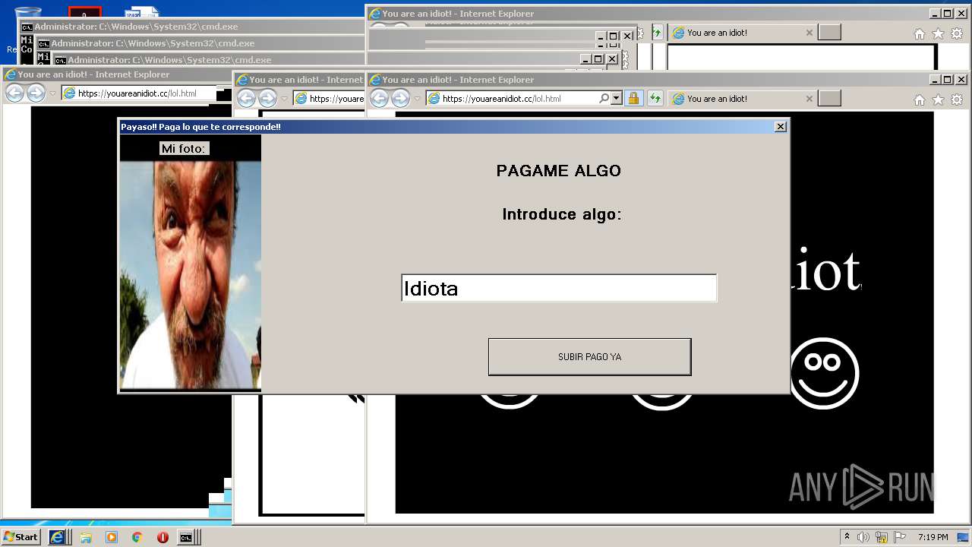Click the search magnifier in front-right IE address bar
The height and width of the screenshot is (547, 972).
pyautogui.click(x=604, y=99)
